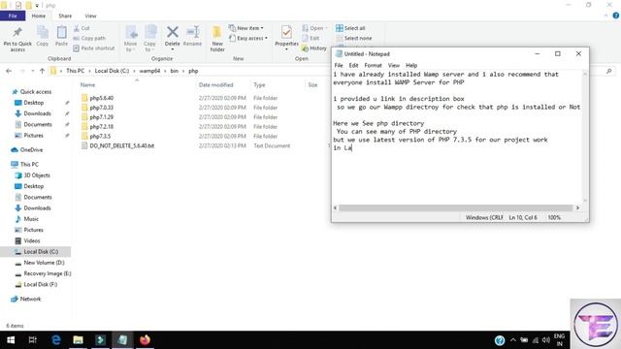This screenshot has height=349, width=621.
Task: Click History in Open group
Action: point(314,48)
